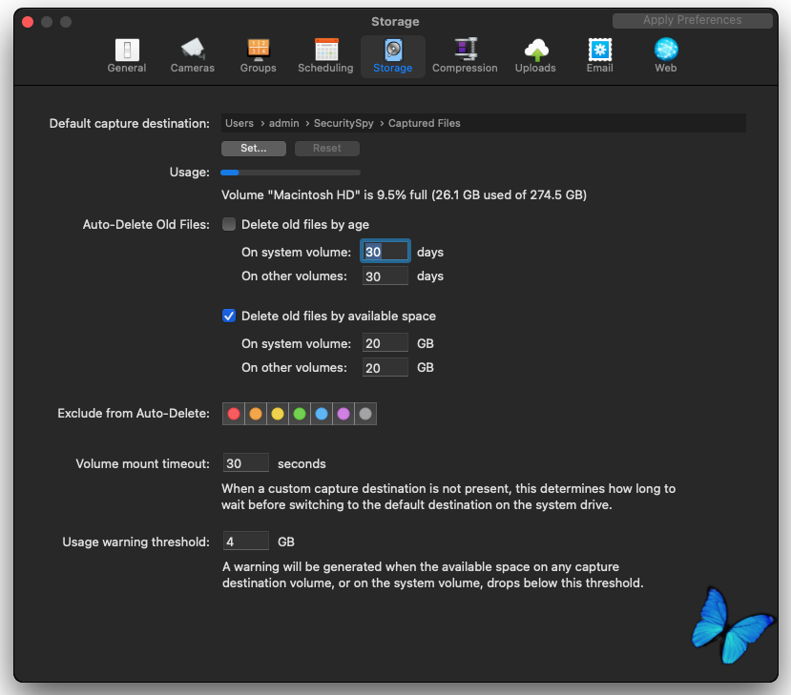
Task: Exclude gray tag from Auto-Delete
Action: 365,414
